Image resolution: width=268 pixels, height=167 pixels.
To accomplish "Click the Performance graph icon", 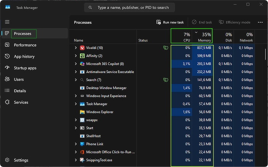I will [x=7, y=45].
